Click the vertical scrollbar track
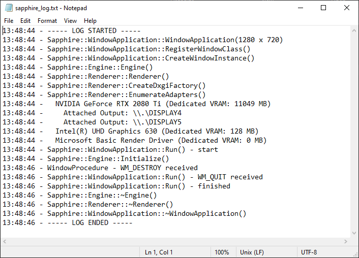The width and height of the screenshot is (359, 258). coord(354,132)
